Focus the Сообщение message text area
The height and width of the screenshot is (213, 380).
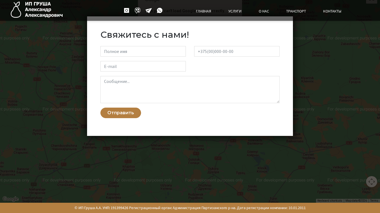coord(190,90)
